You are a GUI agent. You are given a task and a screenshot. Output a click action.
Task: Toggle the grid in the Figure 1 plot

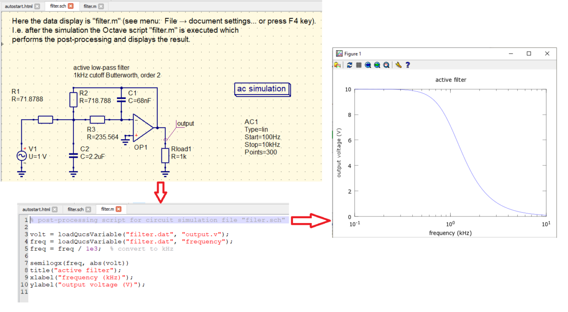(359, 65)
